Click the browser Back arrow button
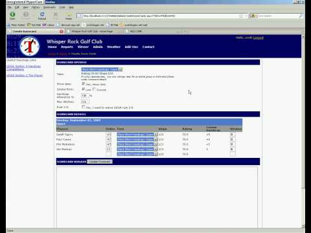 point(12,15)
